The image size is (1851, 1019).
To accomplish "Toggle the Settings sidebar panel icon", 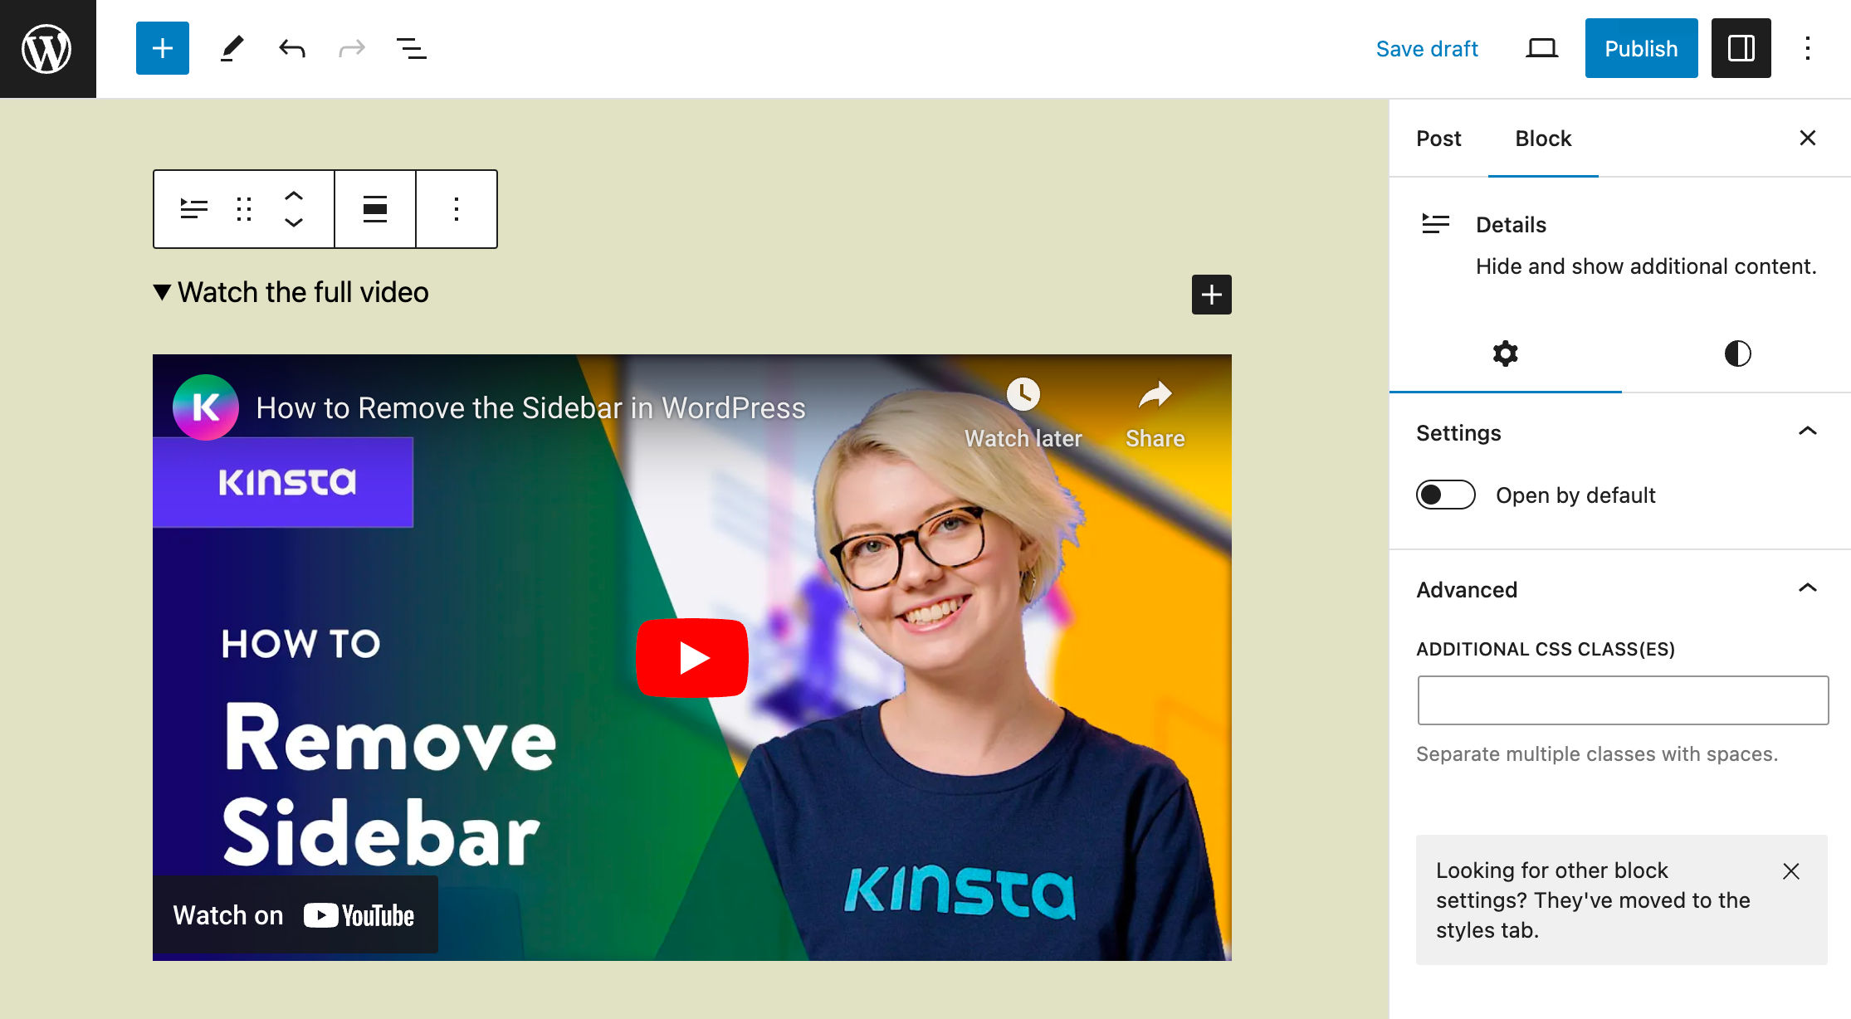I will 1741,48.
